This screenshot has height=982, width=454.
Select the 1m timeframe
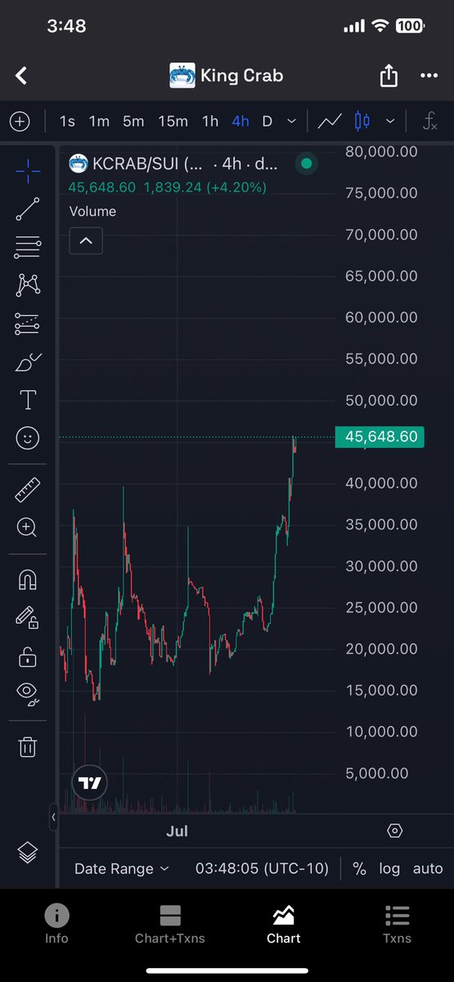tap(99, 122)
